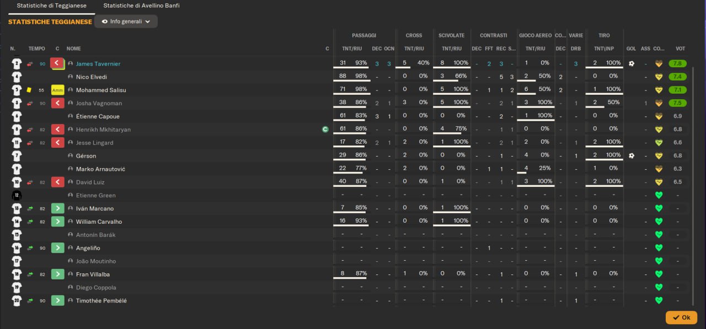Image resolution: width=706 pixels, height=329 pixels.
Task: Confirm with the Ok button
Action: (681, 317)
